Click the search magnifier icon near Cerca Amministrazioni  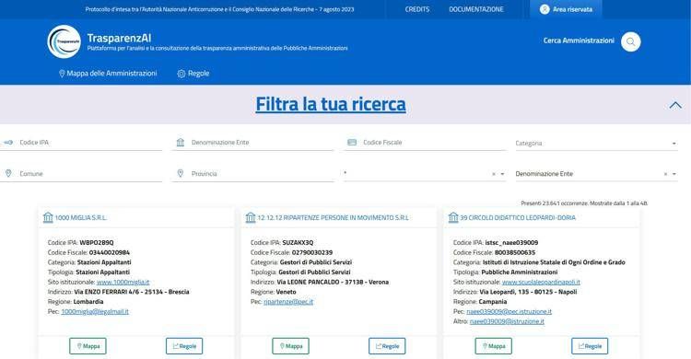point(630,41)
